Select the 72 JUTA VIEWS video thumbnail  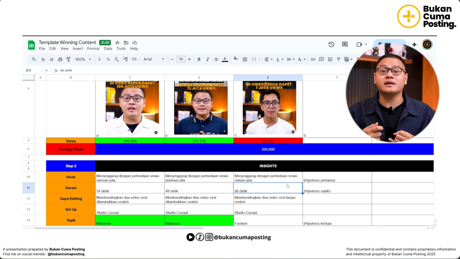(x=201, y=108)
